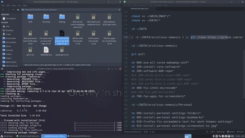The width and height of the screenshot is (245, 138).
Task: Click 'Proceed with installation? [Y/n]' in terminal
Action: [24, 120]
